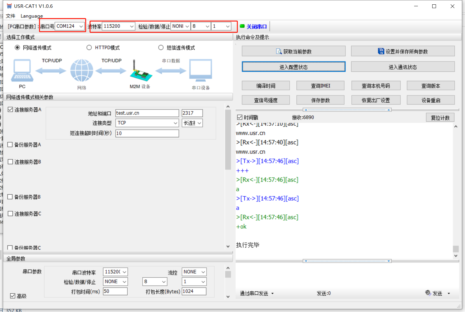This screenshot has width=465, height=312.
Task: Open the TCP connection type dropdown
Action: pos(175,123)
